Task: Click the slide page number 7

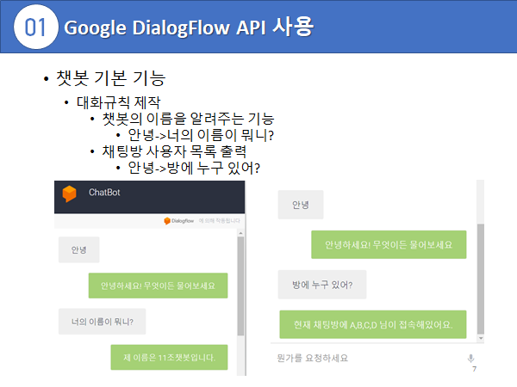Action: tap(474, 369)
